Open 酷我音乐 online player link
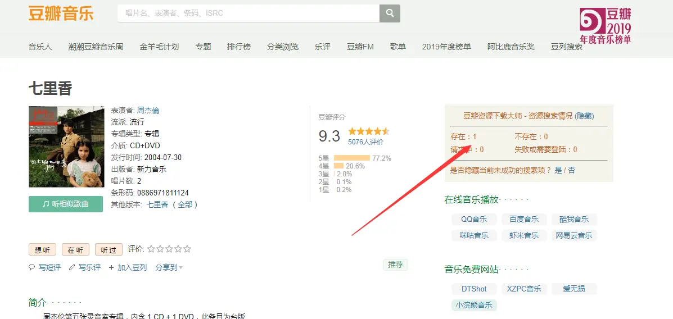The image size is (673, 319). 574,219
